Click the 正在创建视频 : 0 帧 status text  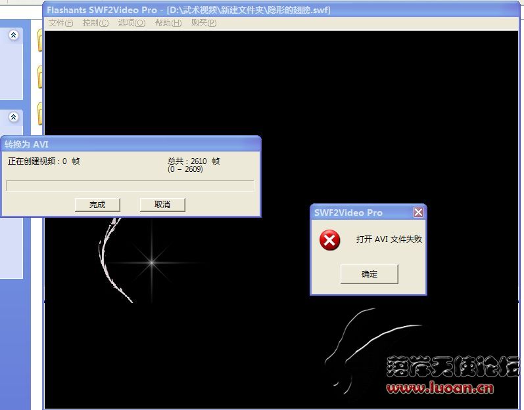point(44,161)
